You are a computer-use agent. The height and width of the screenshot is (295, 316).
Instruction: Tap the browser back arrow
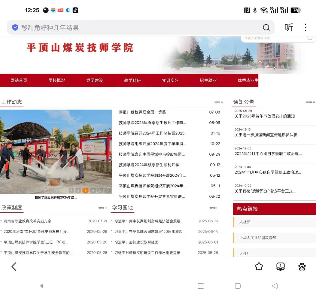coord(14,267)
